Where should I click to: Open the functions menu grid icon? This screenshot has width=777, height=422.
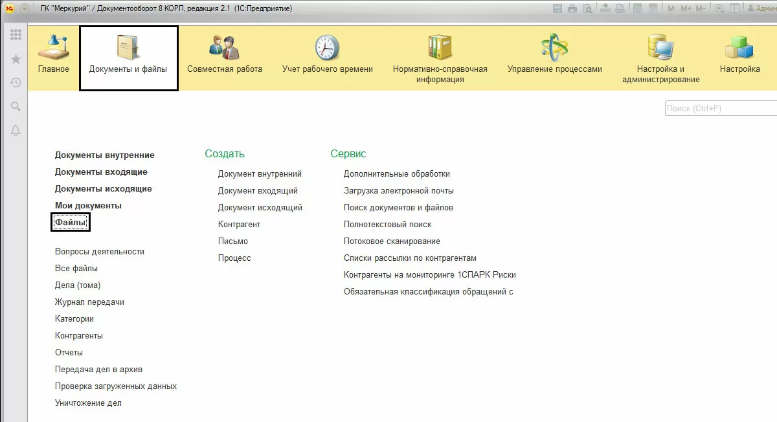pyautogui.click(x=16, y=34)
